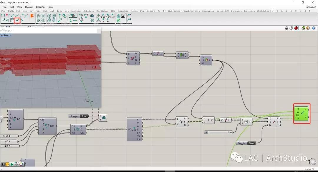Pick the PVA component icon in toolbar
Screen dimensions: 318x172
click(98, 21)
